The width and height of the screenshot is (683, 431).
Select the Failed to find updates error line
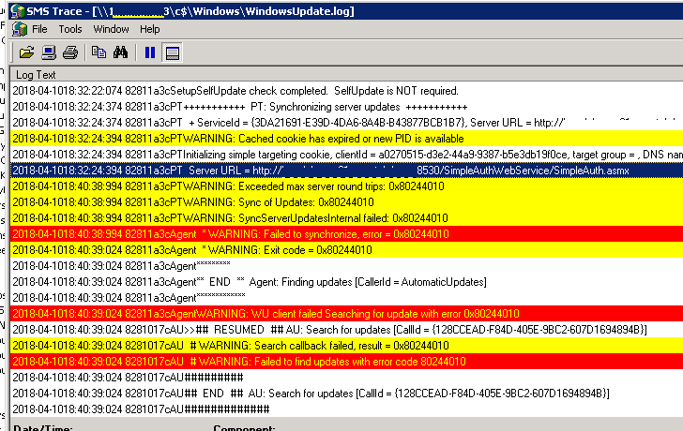(x=347, y=362)
